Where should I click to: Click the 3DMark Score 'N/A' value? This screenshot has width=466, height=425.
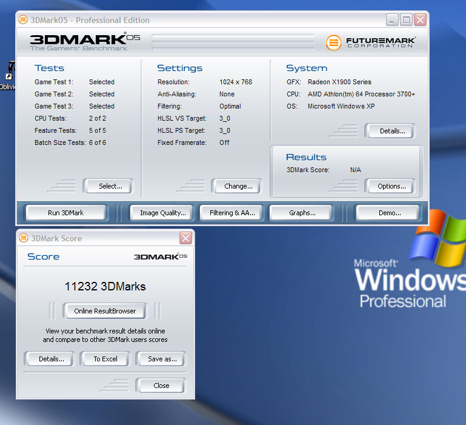tap(356, 170)
